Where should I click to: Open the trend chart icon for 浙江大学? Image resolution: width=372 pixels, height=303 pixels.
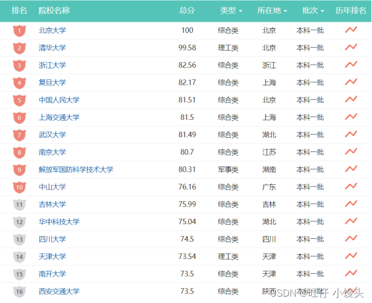pyautogui.click(x=351, y=64)
